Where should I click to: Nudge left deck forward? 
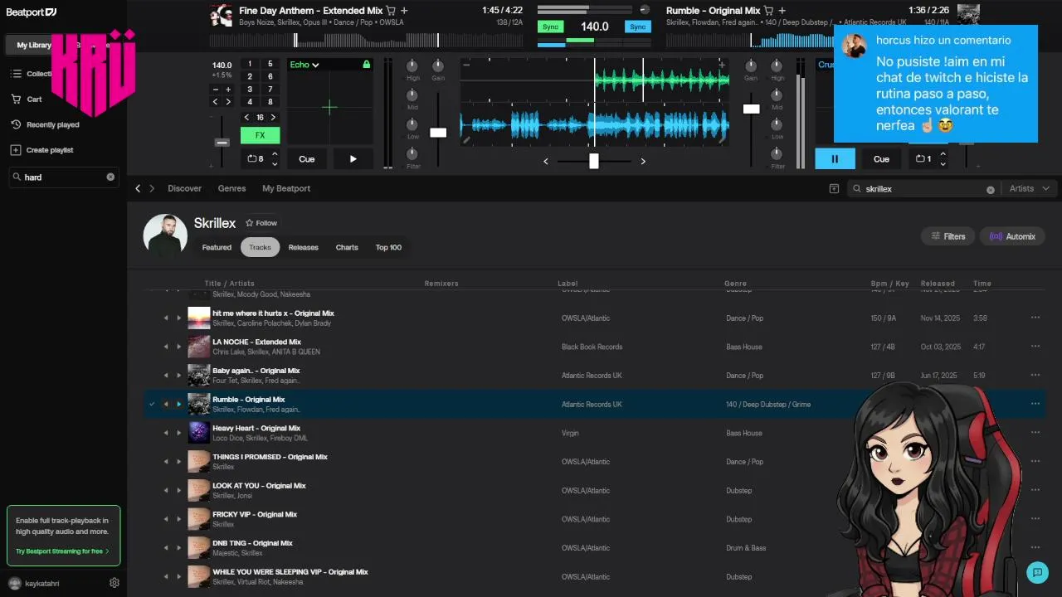(x=228, y=102)
